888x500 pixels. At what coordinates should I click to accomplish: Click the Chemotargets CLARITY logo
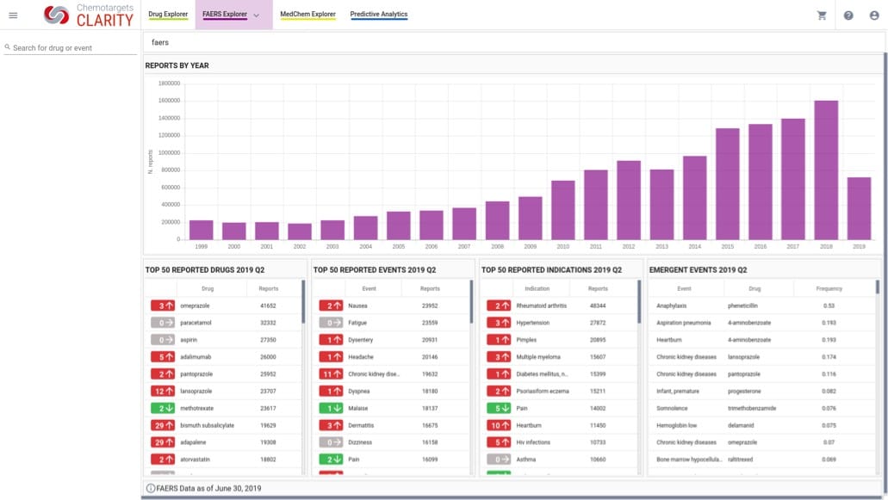(x=89, y=15)
